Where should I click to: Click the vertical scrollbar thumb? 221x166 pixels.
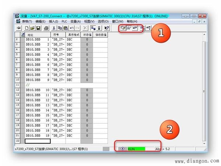click(204, 91)
